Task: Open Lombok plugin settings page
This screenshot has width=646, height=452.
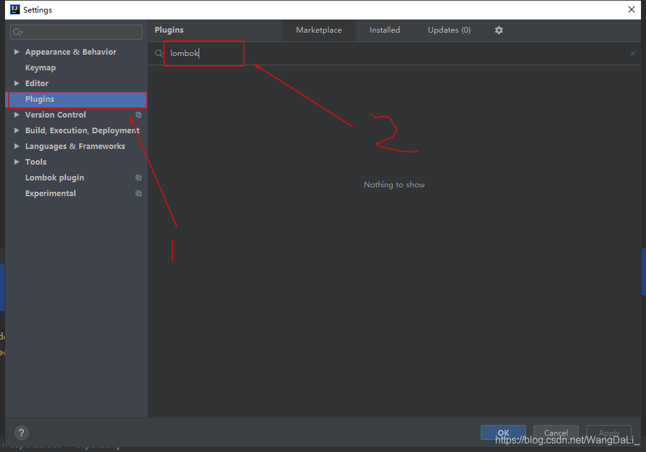Action: 55,177
